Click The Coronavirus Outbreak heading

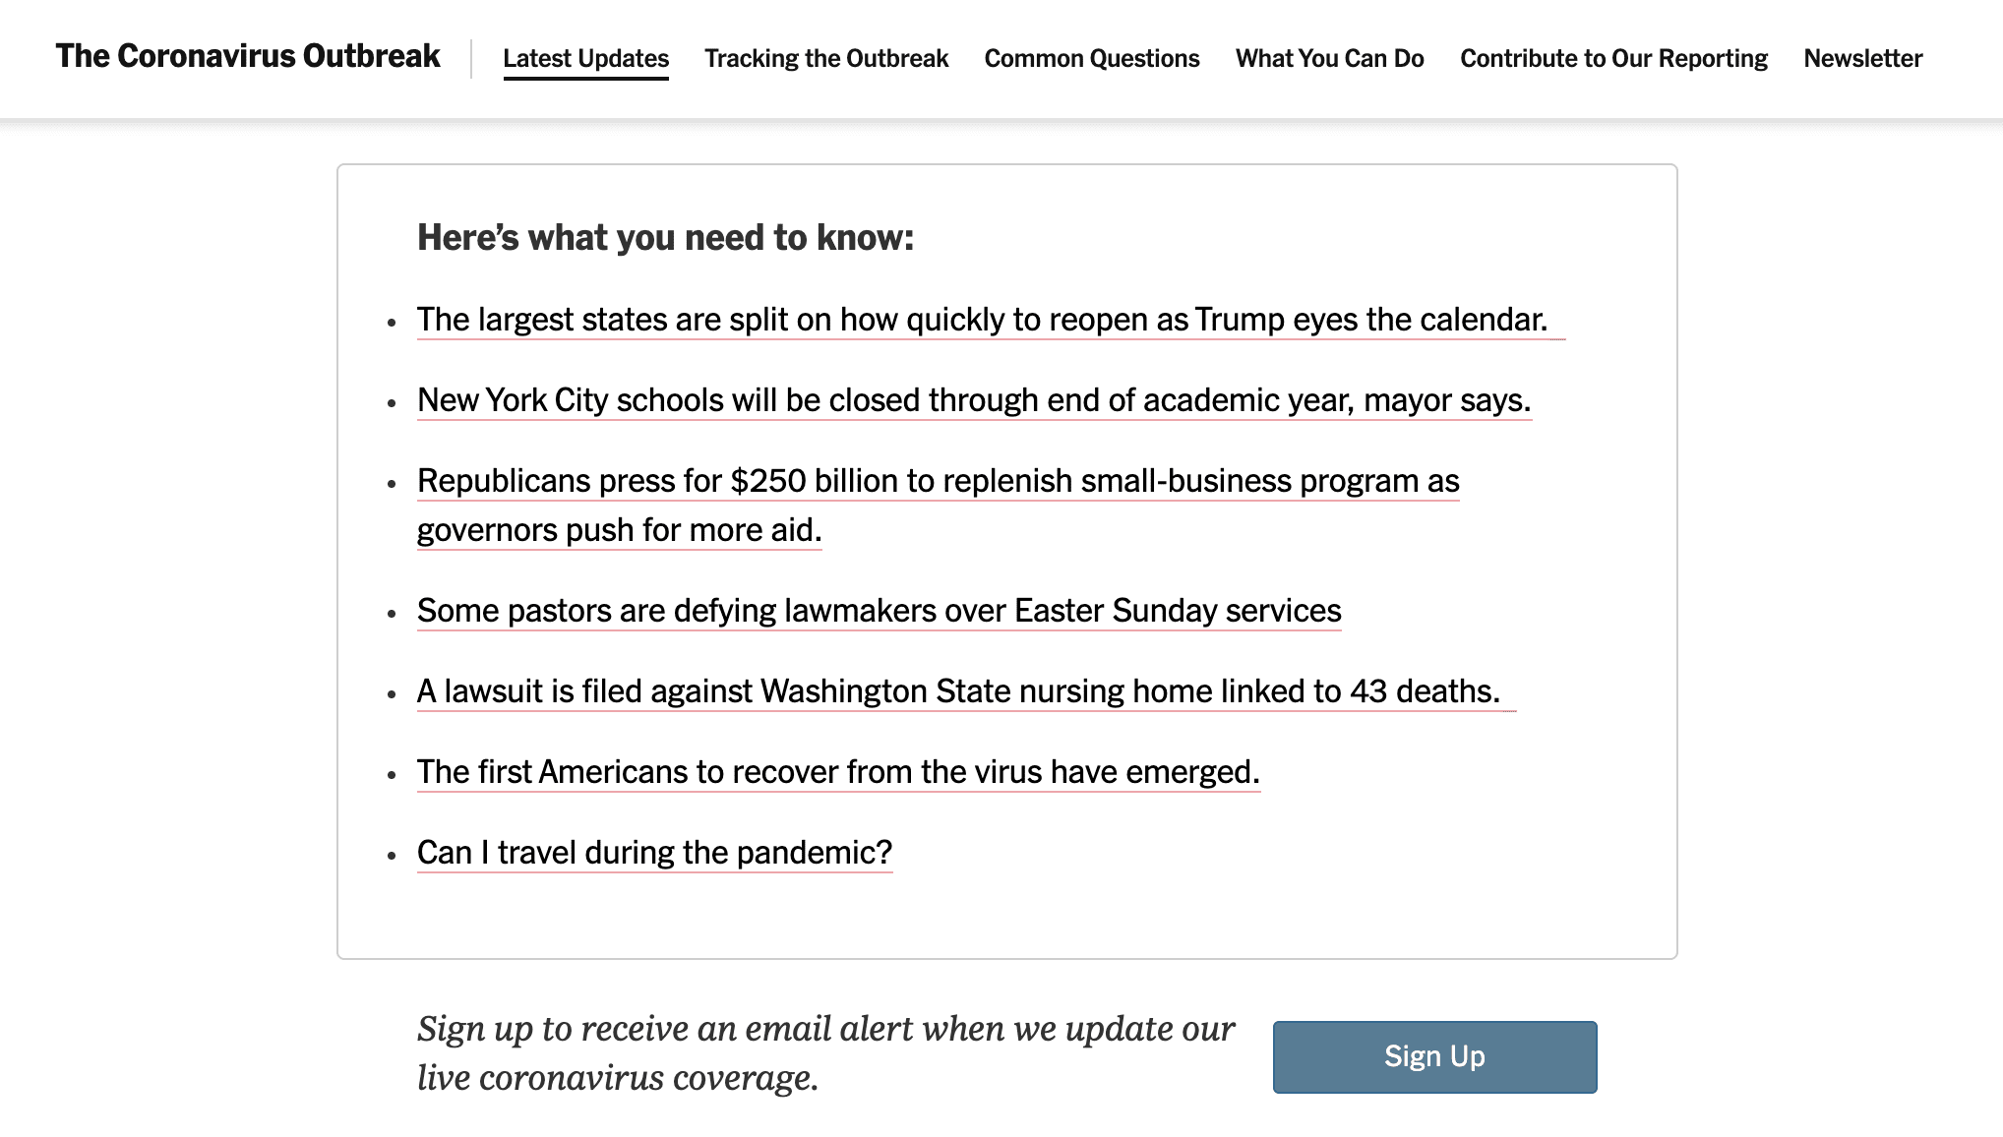click(x=248, y=56)
